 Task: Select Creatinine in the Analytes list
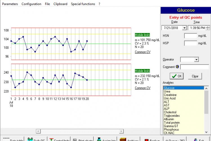click(170, 95)
